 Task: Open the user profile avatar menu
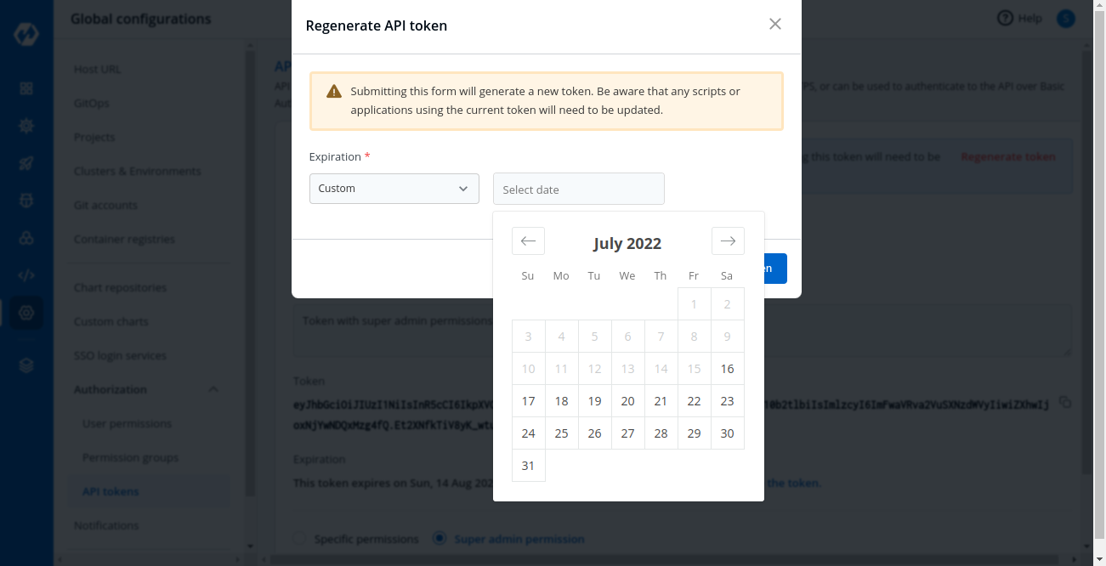[x=1065, y=18]
